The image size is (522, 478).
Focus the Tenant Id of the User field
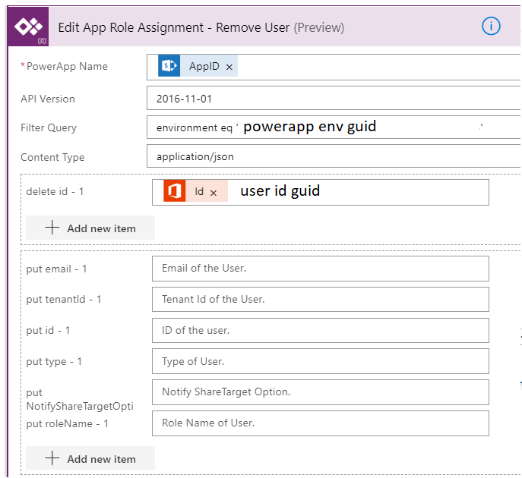tap(320, 300)
